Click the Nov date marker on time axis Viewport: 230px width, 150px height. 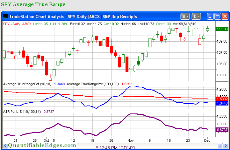click(131, 140)
